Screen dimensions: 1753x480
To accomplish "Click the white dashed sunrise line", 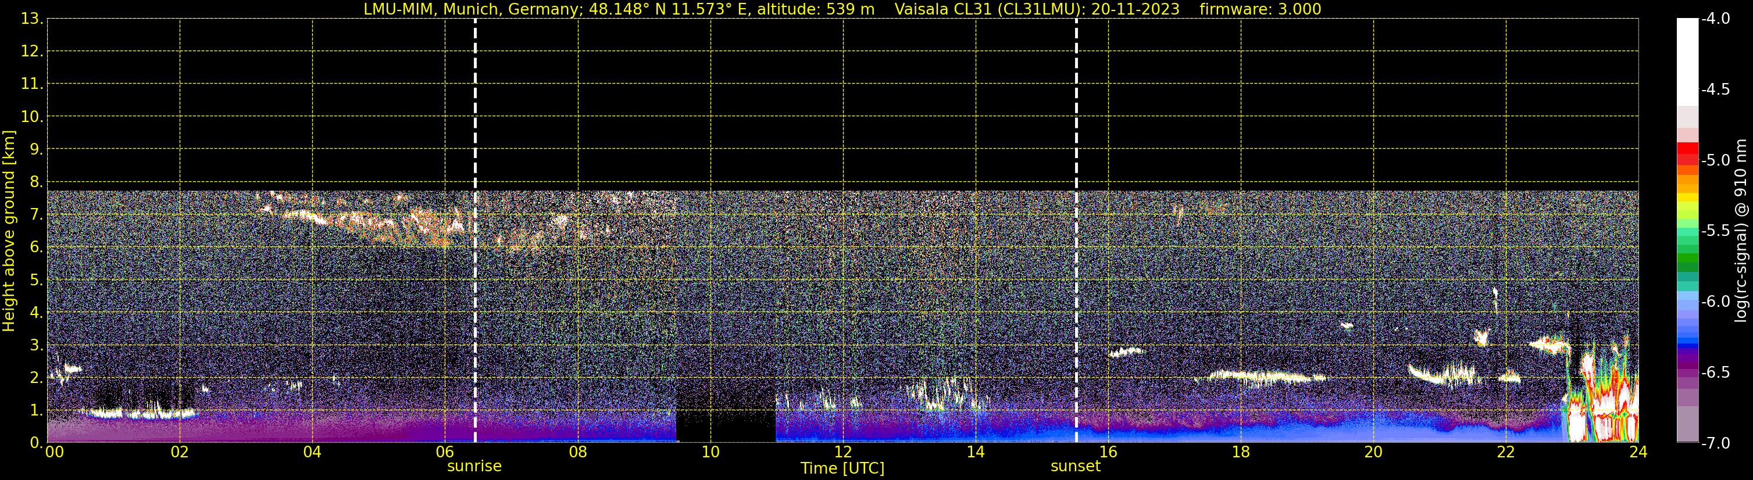I will [x=475, y=231].
